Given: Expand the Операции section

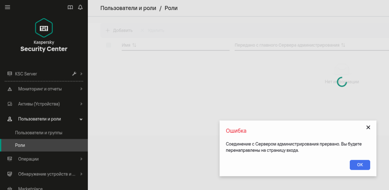Looking at the screenshot, I should click(81, 159).
